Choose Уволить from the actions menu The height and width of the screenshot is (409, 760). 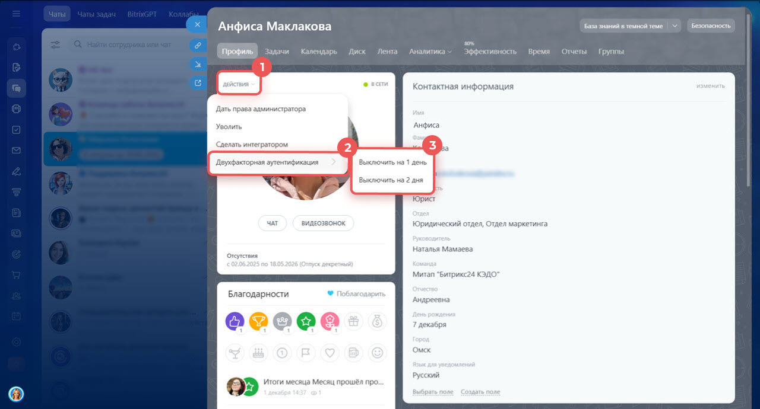pyautogui.click(x=229, y=127)
